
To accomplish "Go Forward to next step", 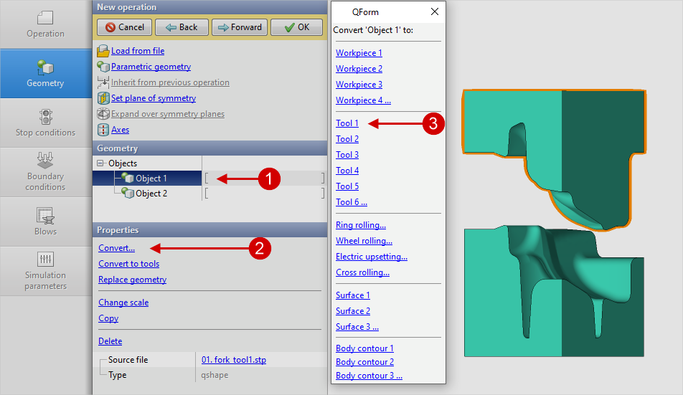I will pos(240,27).
